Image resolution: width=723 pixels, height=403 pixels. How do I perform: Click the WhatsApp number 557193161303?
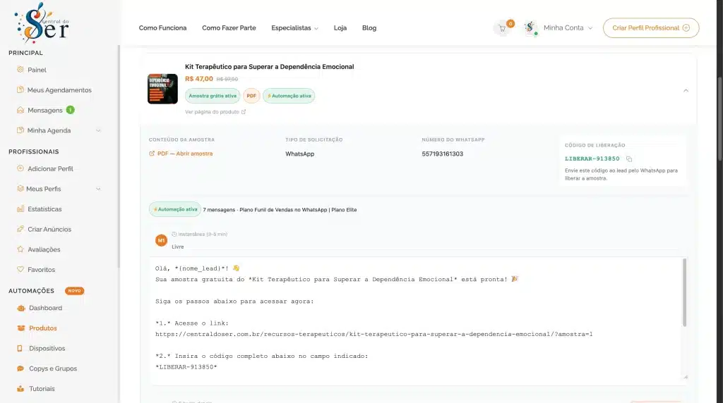click(x=442, y=154)
